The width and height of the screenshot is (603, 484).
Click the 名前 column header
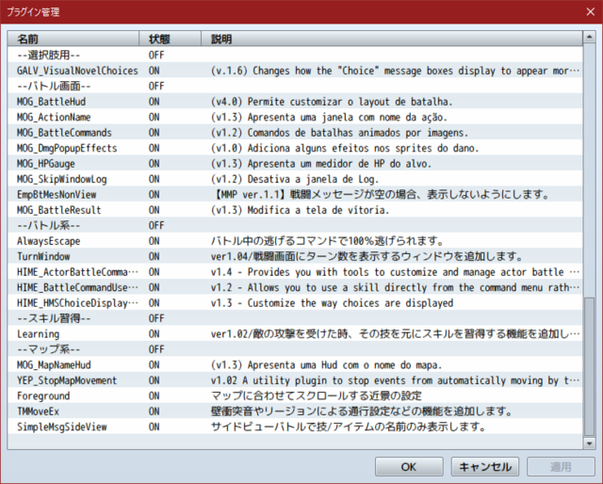[x=73, y=40]
